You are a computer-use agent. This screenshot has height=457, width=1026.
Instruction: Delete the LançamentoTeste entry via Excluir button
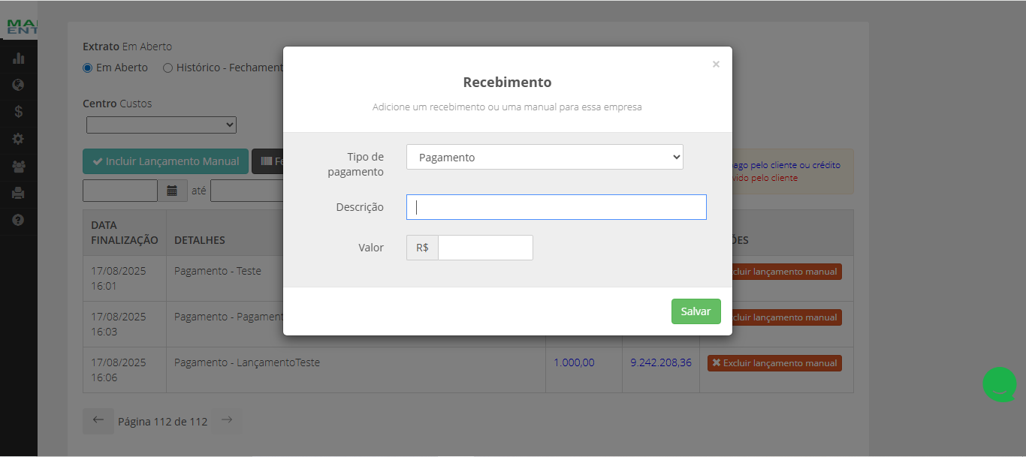pyautogui.click(x=774, y=363)
